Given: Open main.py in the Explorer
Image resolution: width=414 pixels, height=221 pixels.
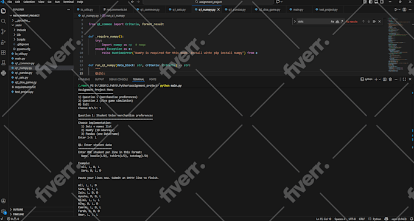Looking at the screenshot, I should pos(20,58).
